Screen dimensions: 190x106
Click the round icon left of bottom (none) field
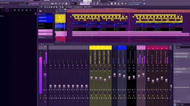point(175,101)
